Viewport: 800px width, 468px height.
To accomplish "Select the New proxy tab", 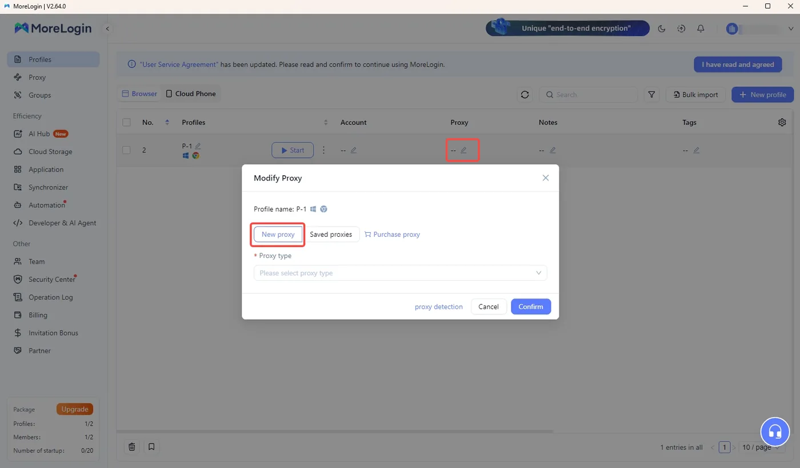I will tap(278, 234).
